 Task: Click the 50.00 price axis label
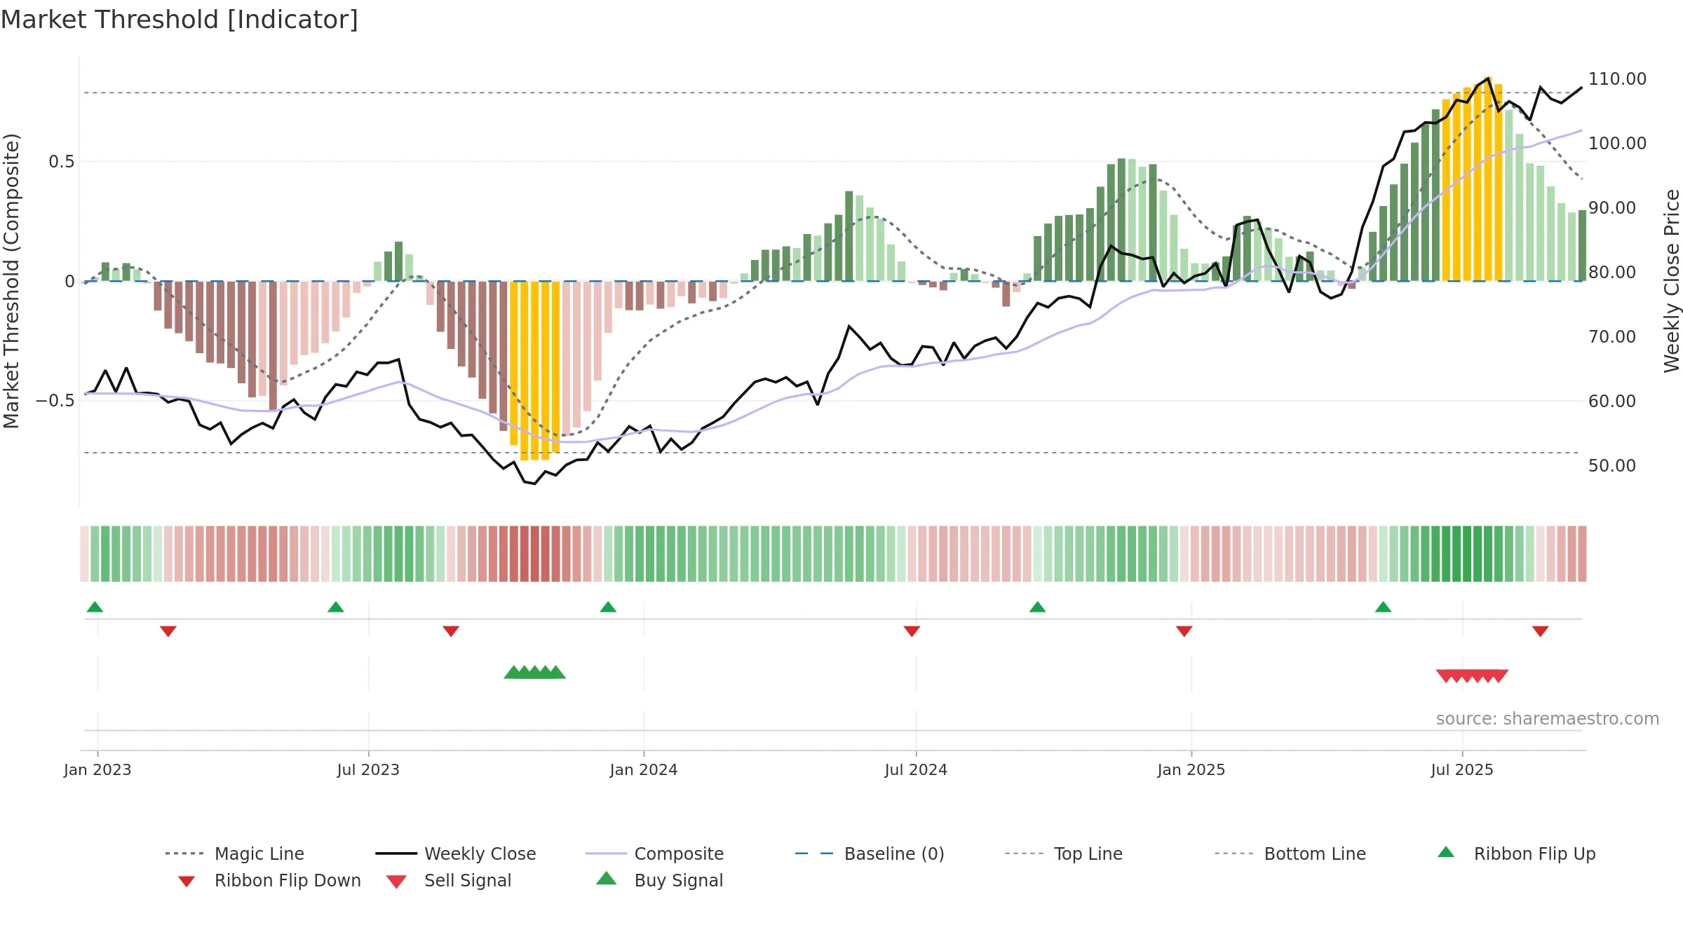(x=1612, y=465)
